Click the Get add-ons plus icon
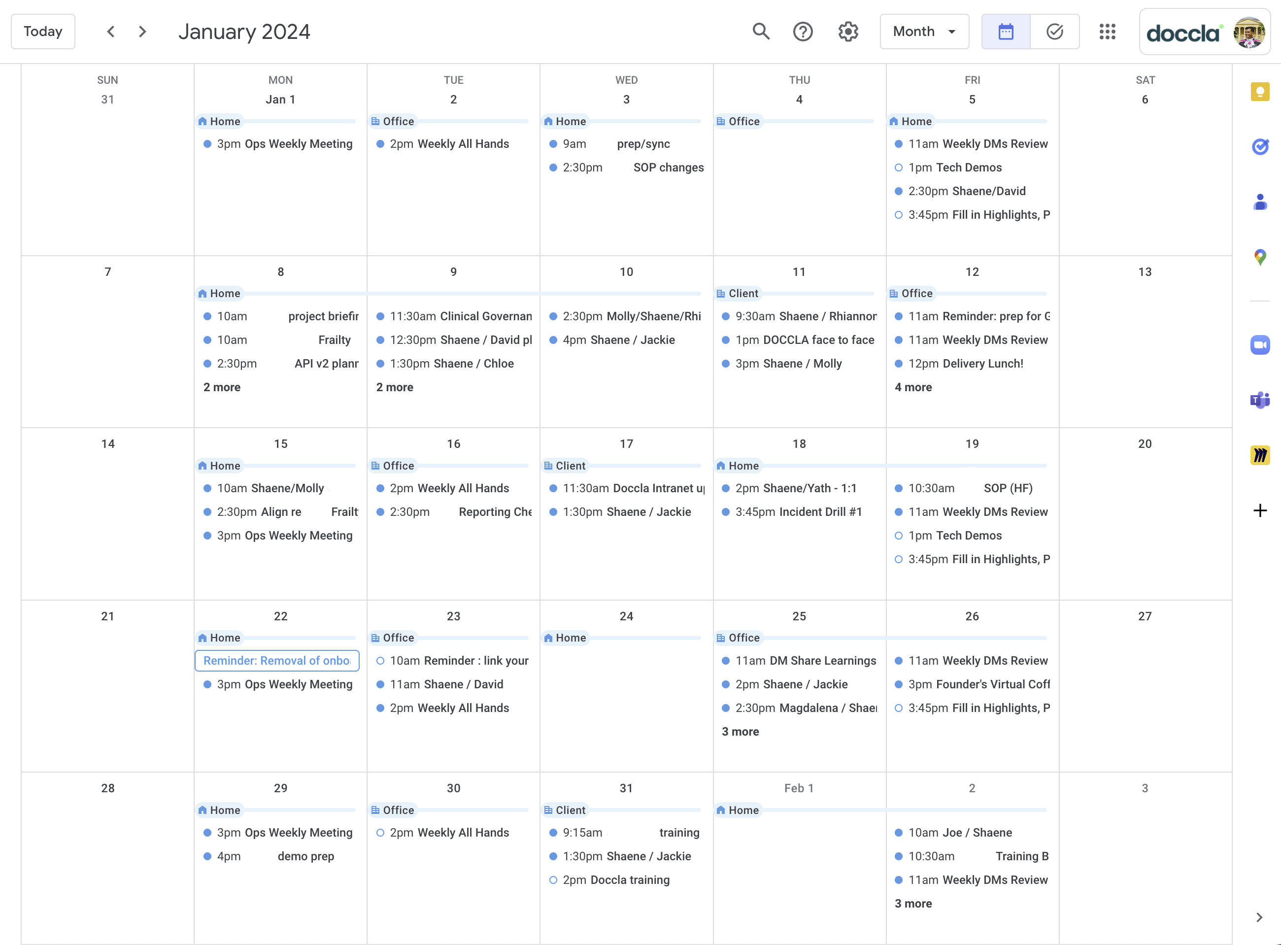Screen dimensions: 1281x945 [x=1260, y=510]
